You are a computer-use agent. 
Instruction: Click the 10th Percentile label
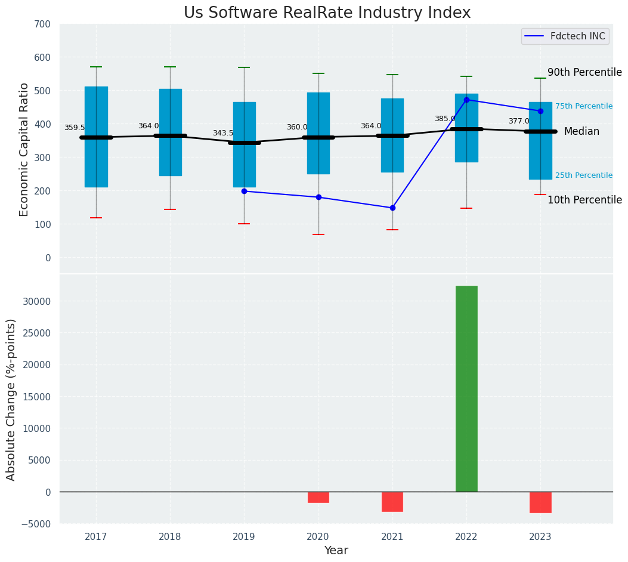584,199
